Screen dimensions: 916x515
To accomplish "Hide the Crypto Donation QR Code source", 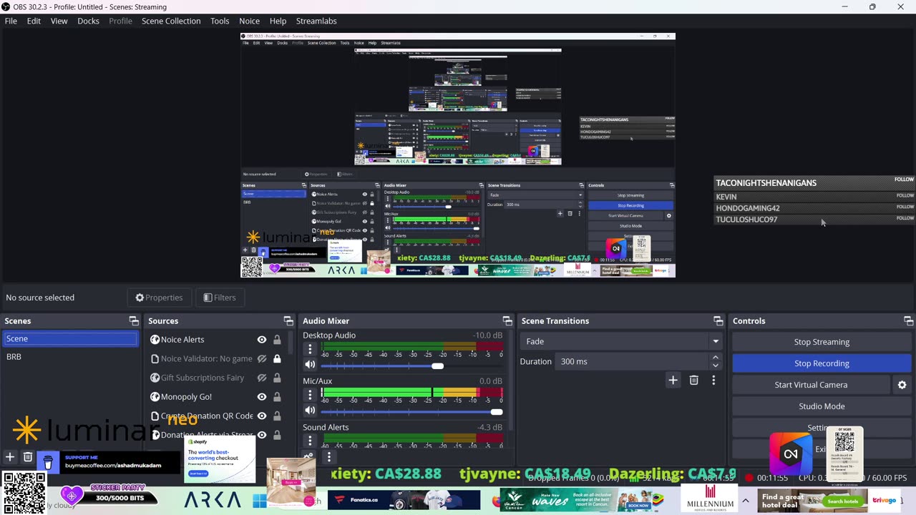I will (x=262, y=416).
